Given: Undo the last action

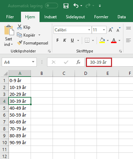Looking at the screenshot, I should point(76,6).
